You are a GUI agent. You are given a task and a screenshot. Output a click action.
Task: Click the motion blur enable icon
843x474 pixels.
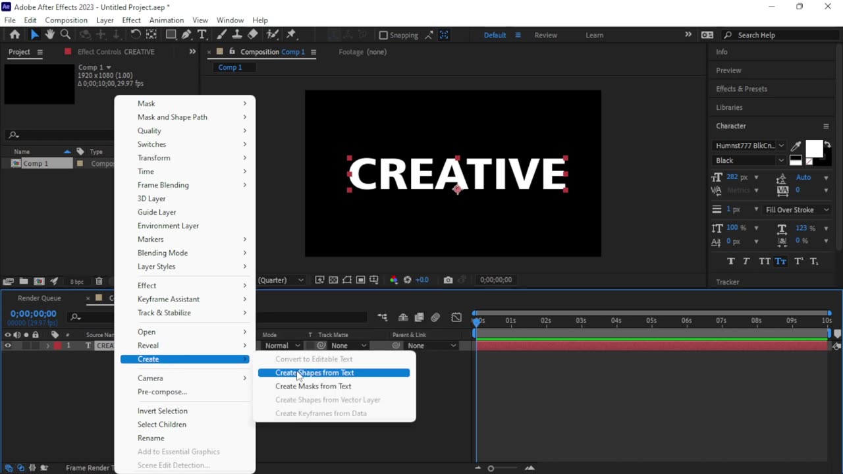pos(435,317)
